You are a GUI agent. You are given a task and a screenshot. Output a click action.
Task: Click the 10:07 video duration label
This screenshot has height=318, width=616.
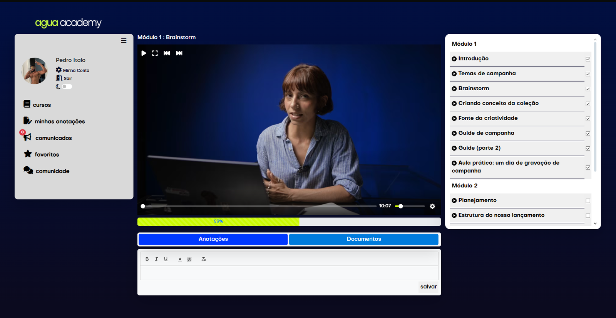click(385, 206)
